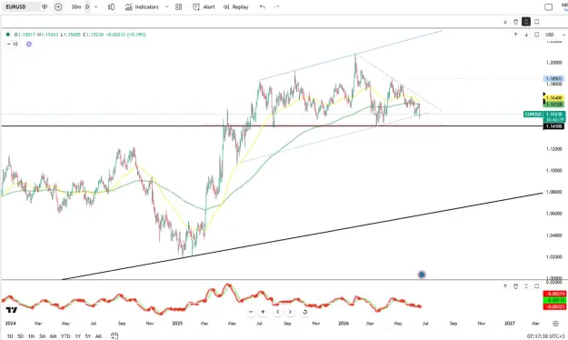This screenshot has height=340, width=568.
Task: Click the green -0.00319 indicator value label
Action: coord(554,300)
